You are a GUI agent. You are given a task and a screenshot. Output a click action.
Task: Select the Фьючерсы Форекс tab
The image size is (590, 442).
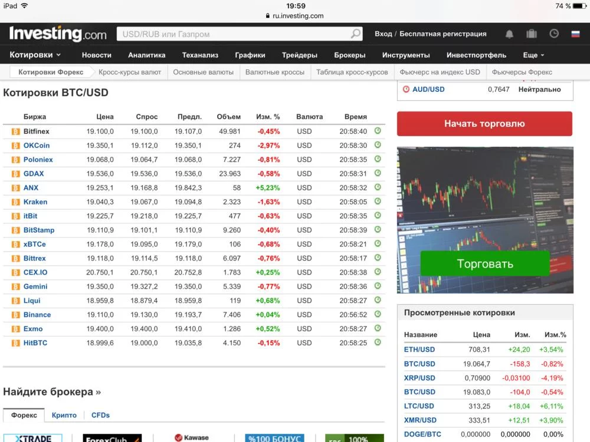point(522,72)
